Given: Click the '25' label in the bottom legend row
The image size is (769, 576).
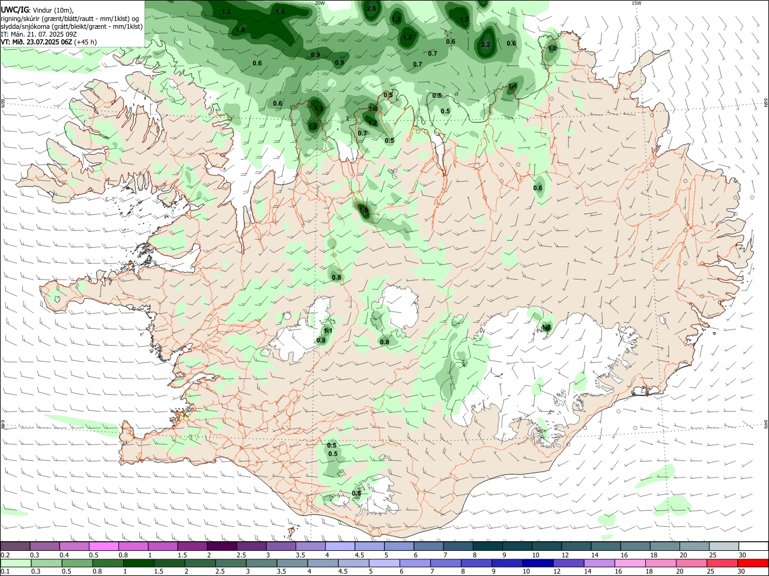Looking at the screenshot, I should [711, 571].
